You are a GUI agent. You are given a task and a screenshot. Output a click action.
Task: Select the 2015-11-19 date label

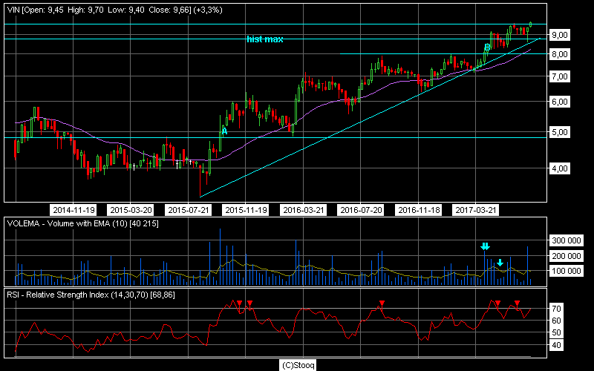pos(246,210)
